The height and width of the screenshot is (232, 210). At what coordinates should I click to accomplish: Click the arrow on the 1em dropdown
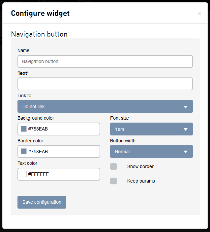tap(186, 130)
